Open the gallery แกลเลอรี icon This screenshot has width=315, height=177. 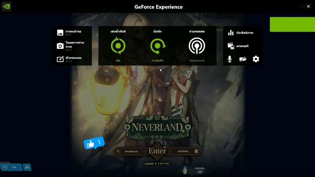[231, 46]
